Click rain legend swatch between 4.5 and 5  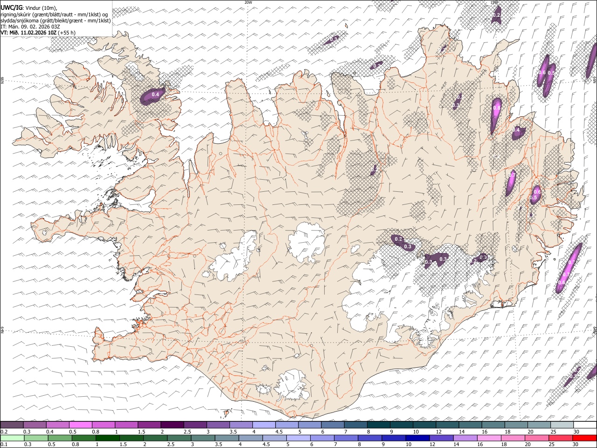click(275, 438)
